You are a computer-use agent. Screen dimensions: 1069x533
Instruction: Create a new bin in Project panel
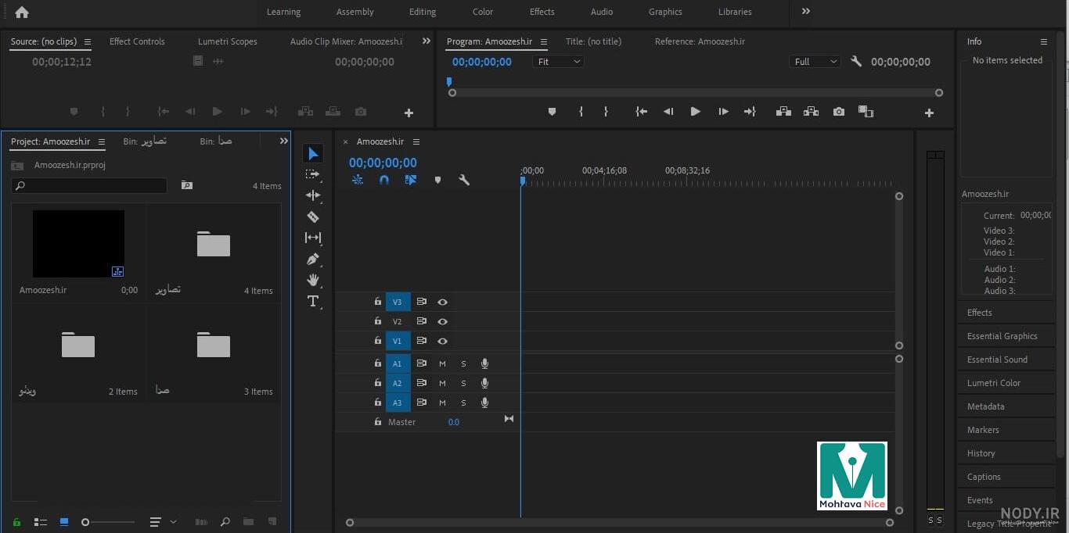tap(248, 521)
